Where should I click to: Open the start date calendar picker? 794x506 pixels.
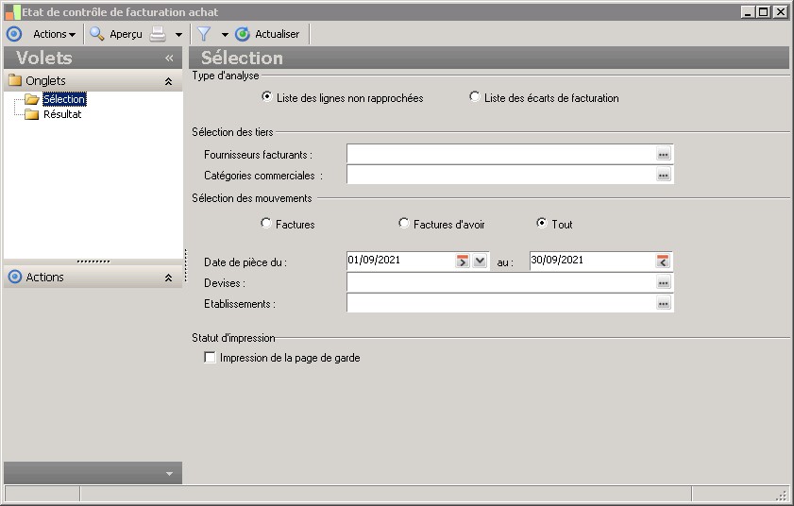point(462,261)
